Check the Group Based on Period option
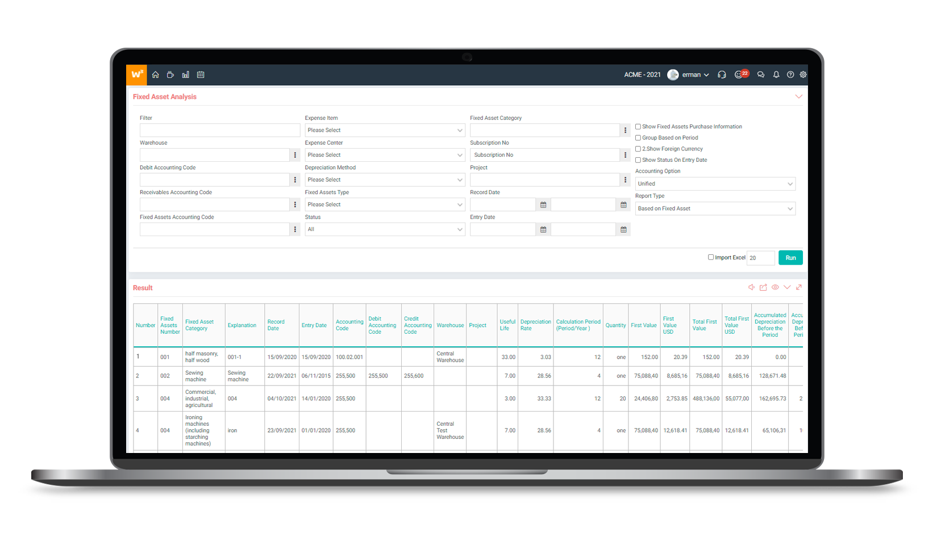The image size is (937, 541). pyautogui.click(x=638, y=138)
